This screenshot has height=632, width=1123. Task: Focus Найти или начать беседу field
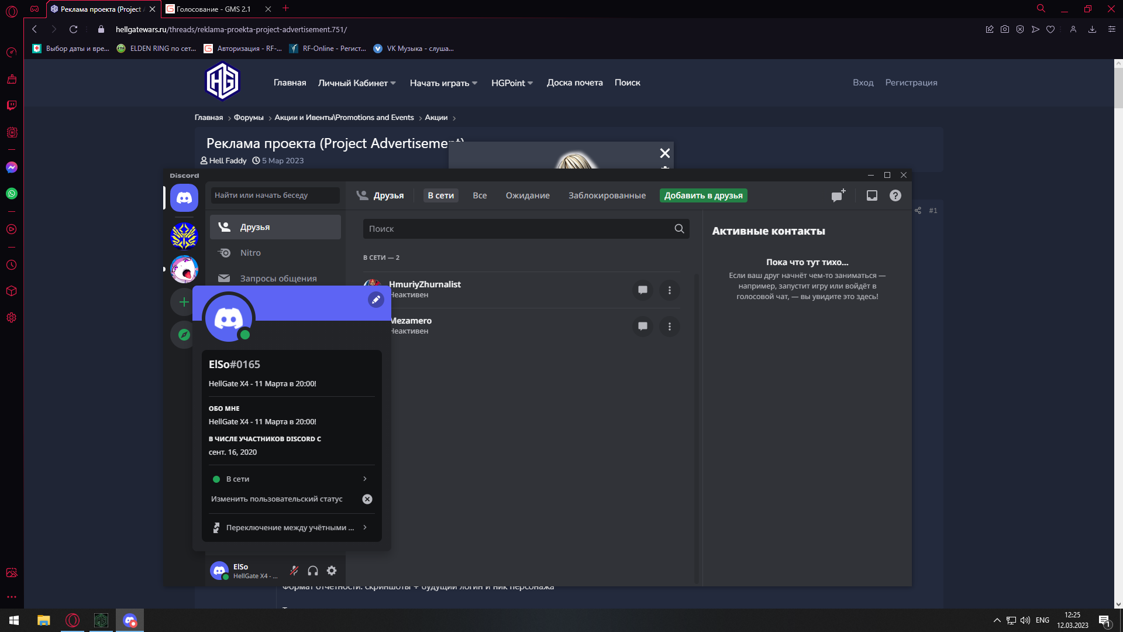[275, 195]
